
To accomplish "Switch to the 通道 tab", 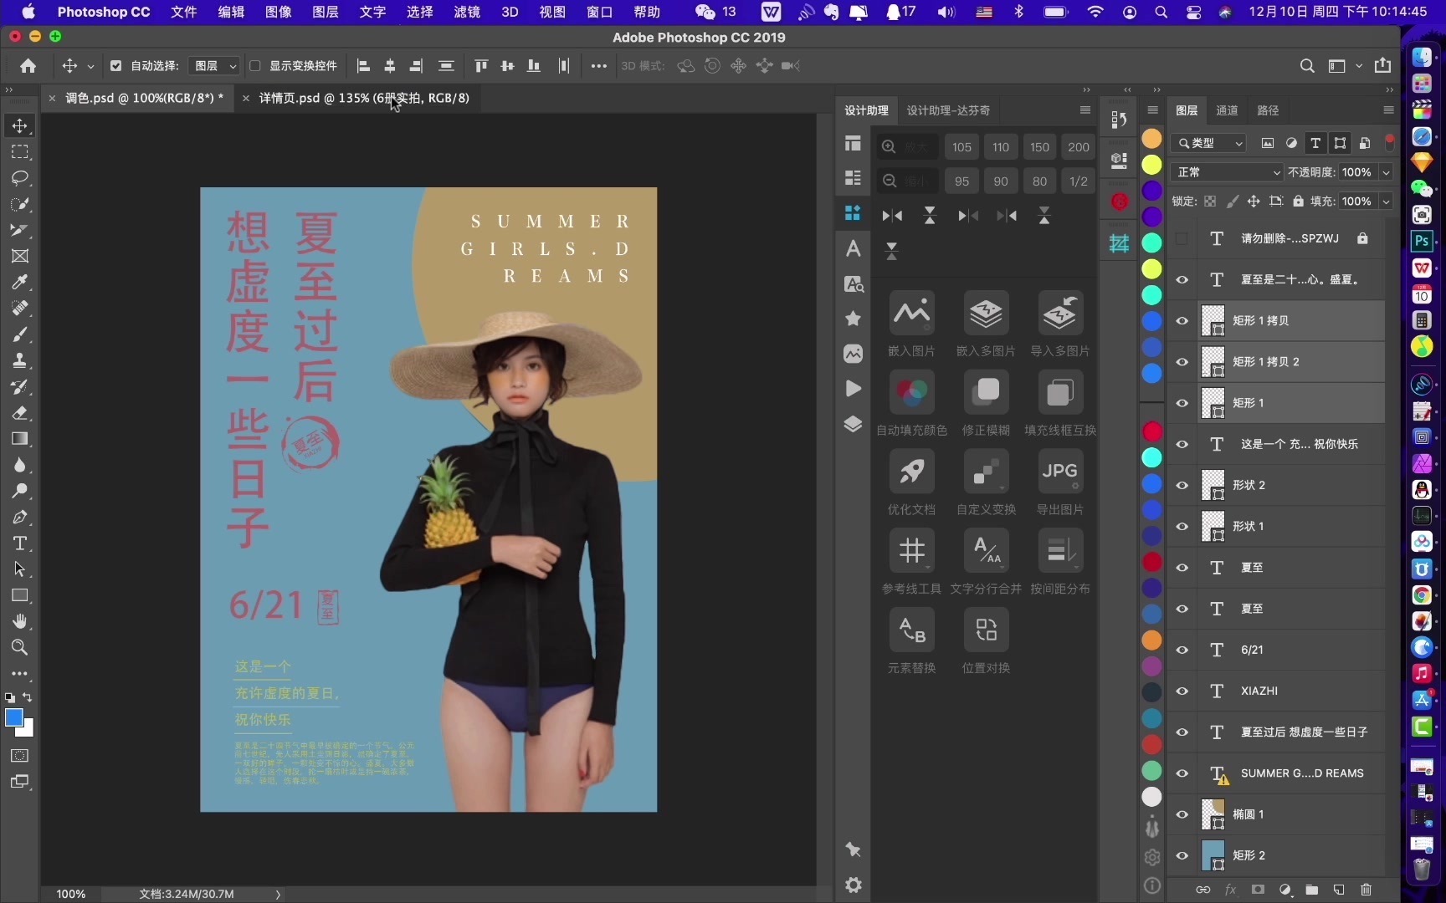I will 1227,110.
